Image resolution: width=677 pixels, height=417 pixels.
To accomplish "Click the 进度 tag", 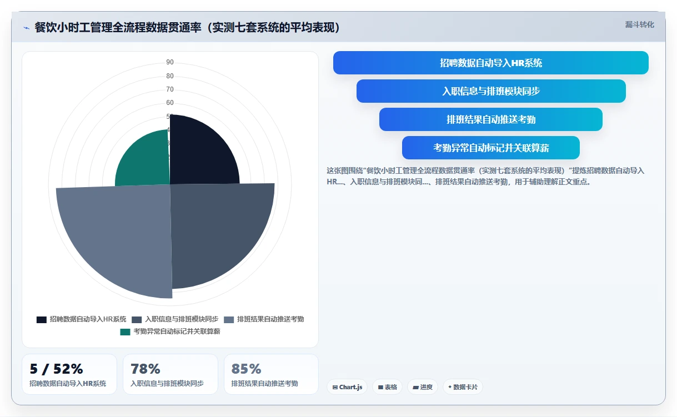I will [423, 387].
